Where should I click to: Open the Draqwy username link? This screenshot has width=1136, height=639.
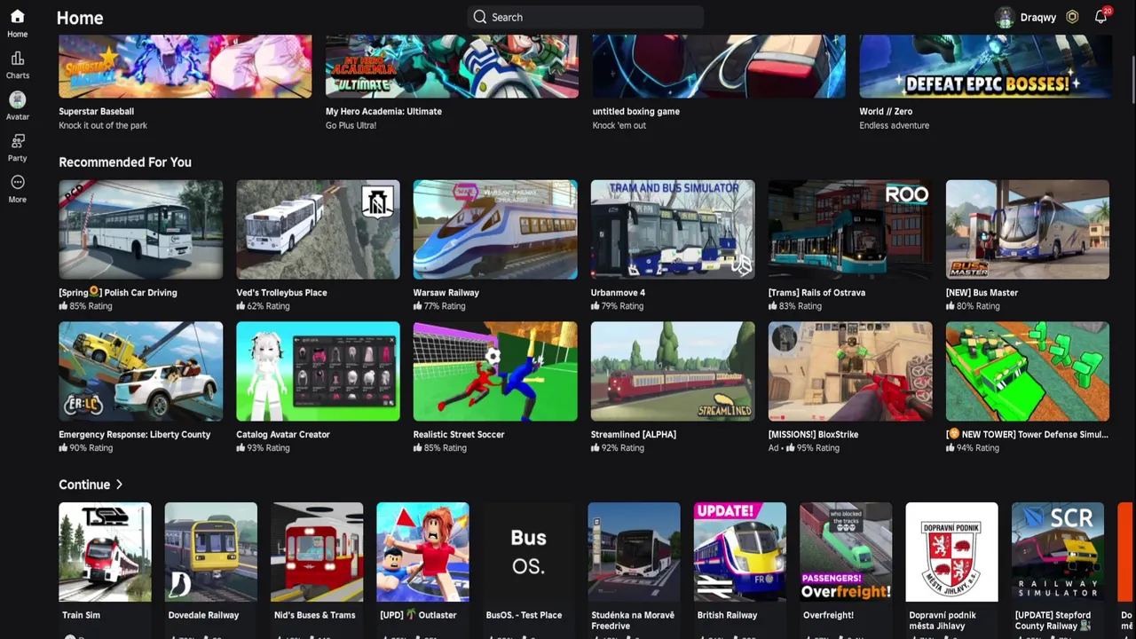1037,17
